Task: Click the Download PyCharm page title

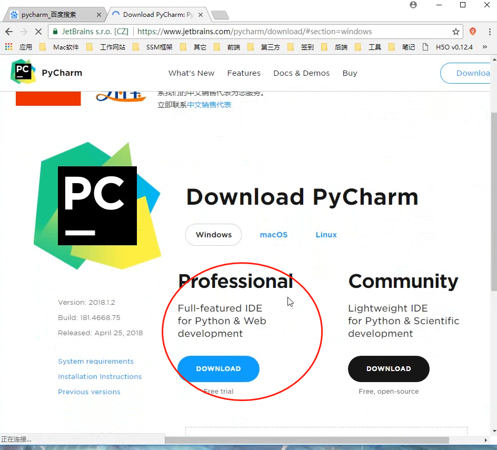Action: [302, 197]
